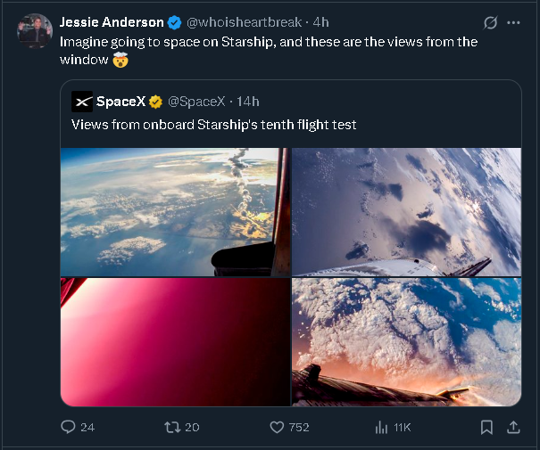Viewport: 540px width, 450px height.
Task: Like the post with the heart icon
Action: 278,427
